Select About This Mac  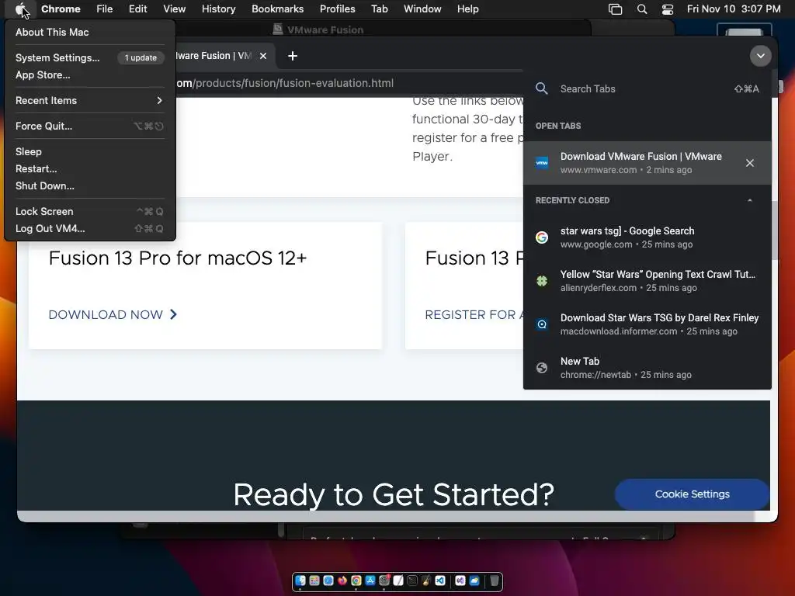coord(89,32)
